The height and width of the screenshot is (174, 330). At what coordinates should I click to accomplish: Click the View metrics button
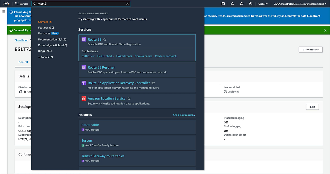(x=310, y=50)
